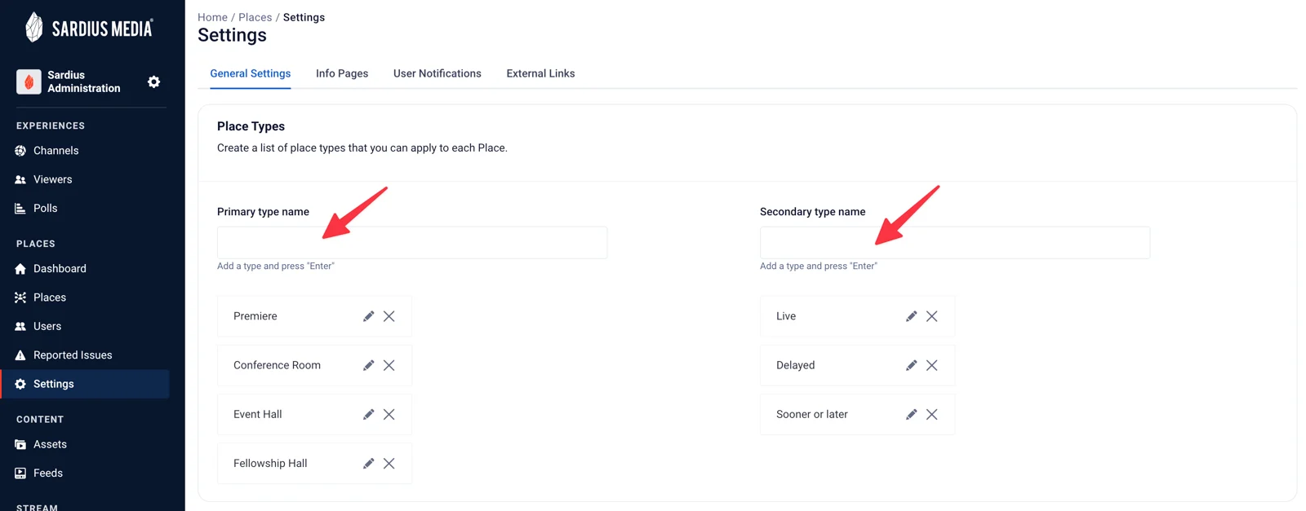The height and width of the screenshot is (511, 1306).
Task: Click the Event Hall label
Action: pos(258,414)
